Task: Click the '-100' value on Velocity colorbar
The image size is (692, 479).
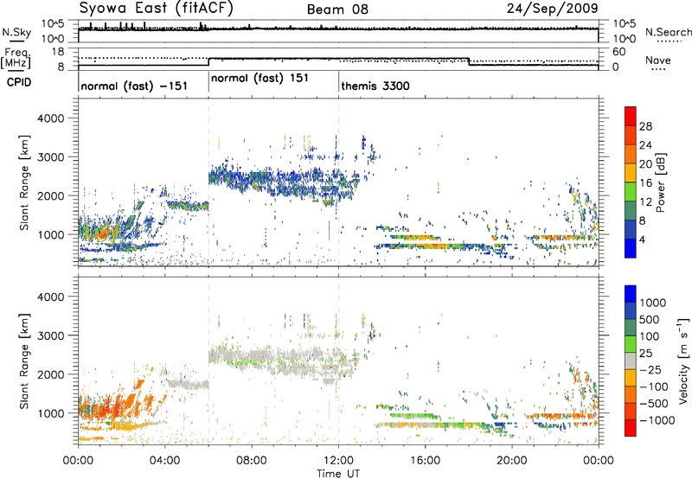Action: pyautogui.click(x=654, y=386)
